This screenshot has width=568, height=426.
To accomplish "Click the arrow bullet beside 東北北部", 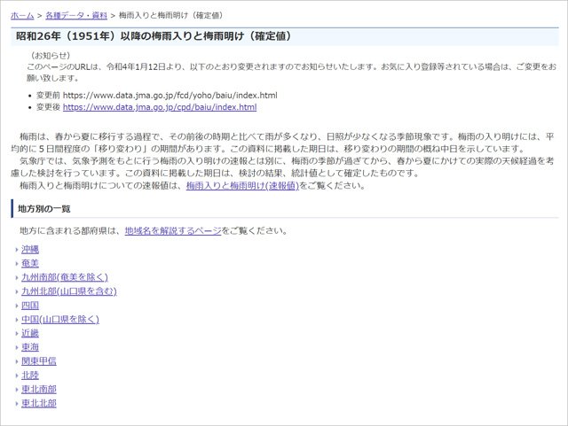I will click(x=17, y=403).
